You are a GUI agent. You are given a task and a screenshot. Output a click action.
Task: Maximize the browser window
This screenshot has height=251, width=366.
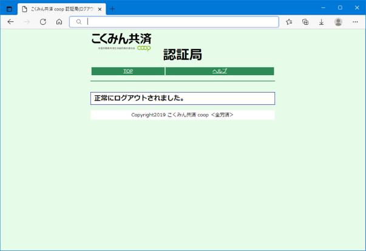340,8
